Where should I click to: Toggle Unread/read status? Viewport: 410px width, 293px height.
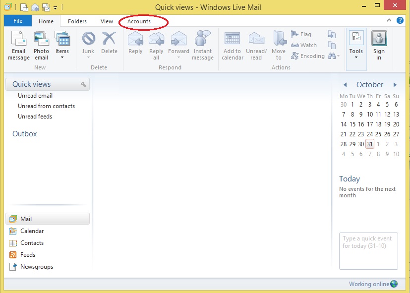click(256, 46)
